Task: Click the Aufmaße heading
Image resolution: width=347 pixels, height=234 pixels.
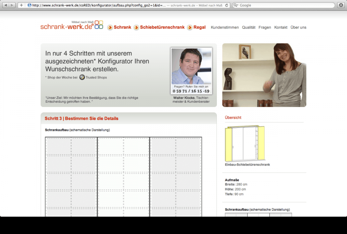Action: 232,180
